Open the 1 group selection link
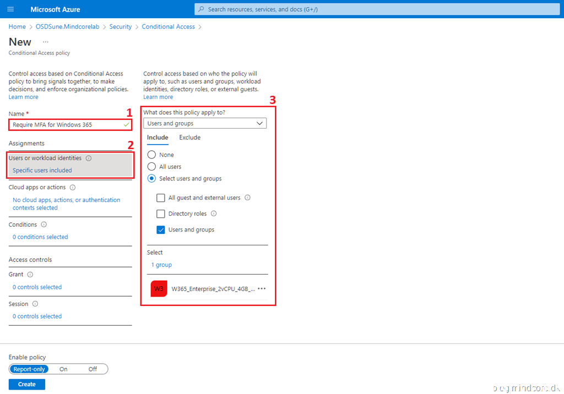The width and height of the screenshot is (564, 394). coord(161,265)
